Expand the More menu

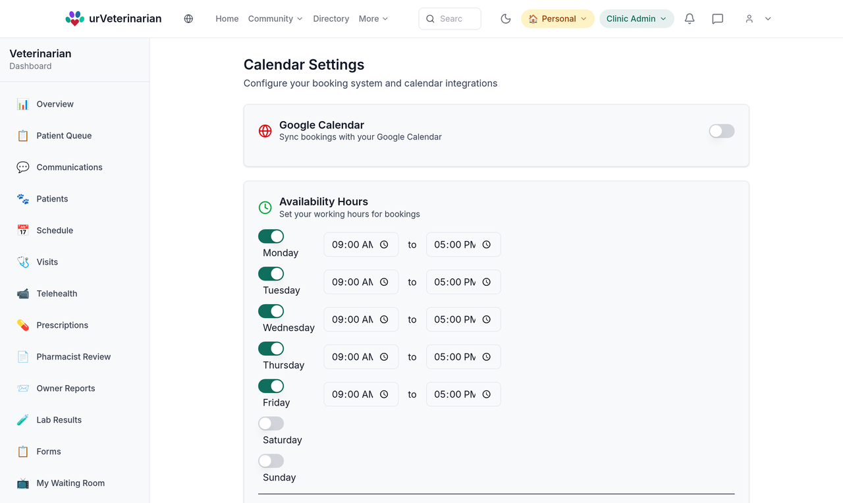[x=373, y=18]
